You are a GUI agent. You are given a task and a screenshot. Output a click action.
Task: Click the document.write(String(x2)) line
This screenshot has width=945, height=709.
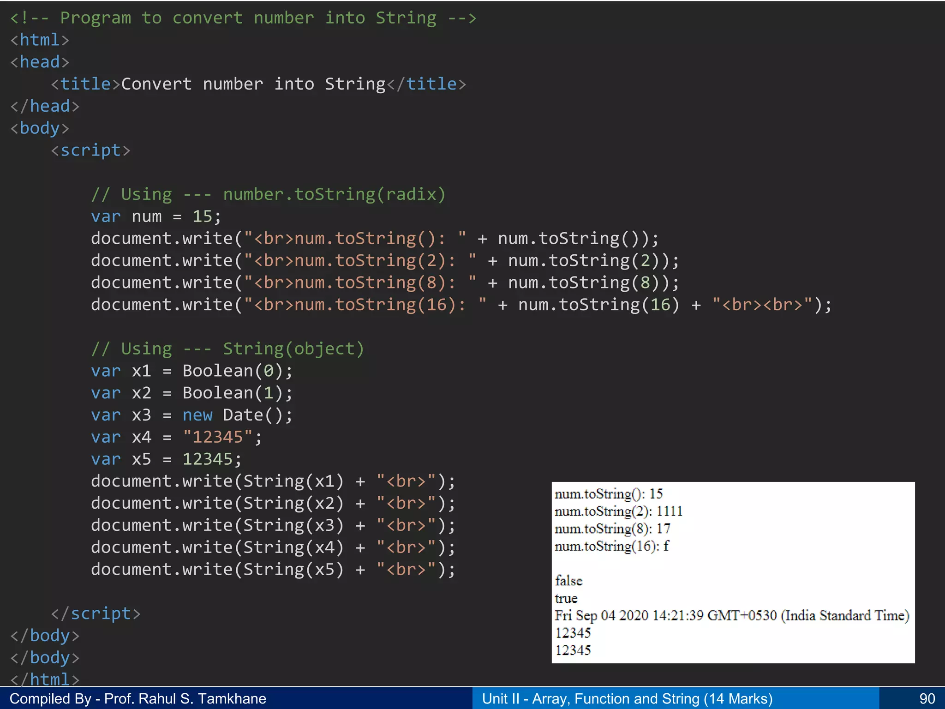pyautogui.click(x=273, y=504)
